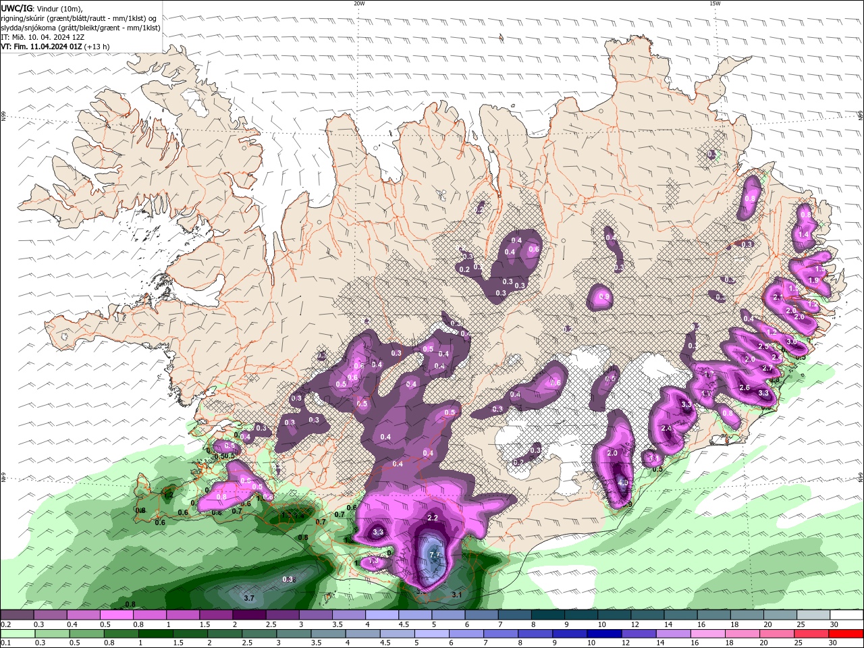Click the label 25 on the snow scale

click(801, 624)
